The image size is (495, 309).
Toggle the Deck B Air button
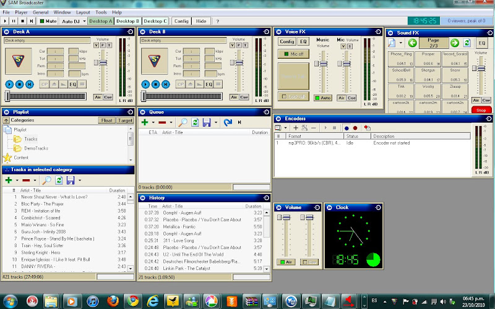[234, 97]
